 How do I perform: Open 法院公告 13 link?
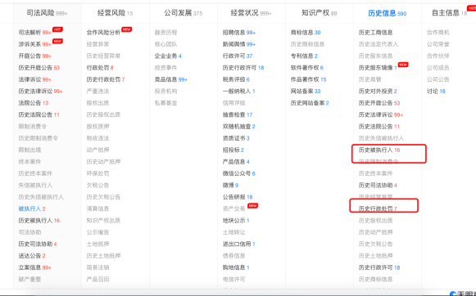click(x=34, y=103)
